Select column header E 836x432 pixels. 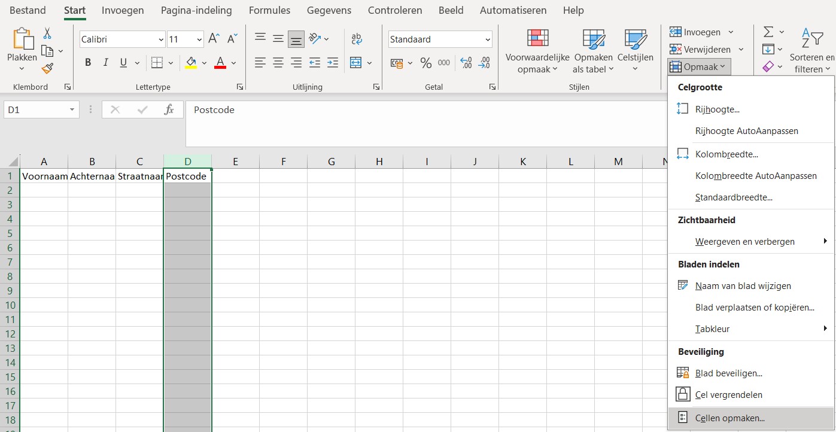point(235,162)
